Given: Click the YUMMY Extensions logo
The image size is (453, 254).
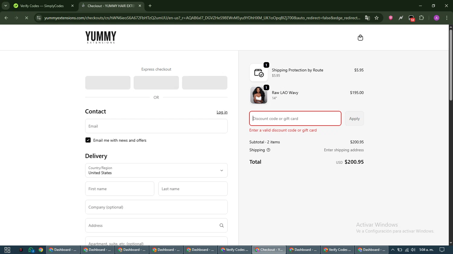Looking at the screenshot, I should (101, 37).
